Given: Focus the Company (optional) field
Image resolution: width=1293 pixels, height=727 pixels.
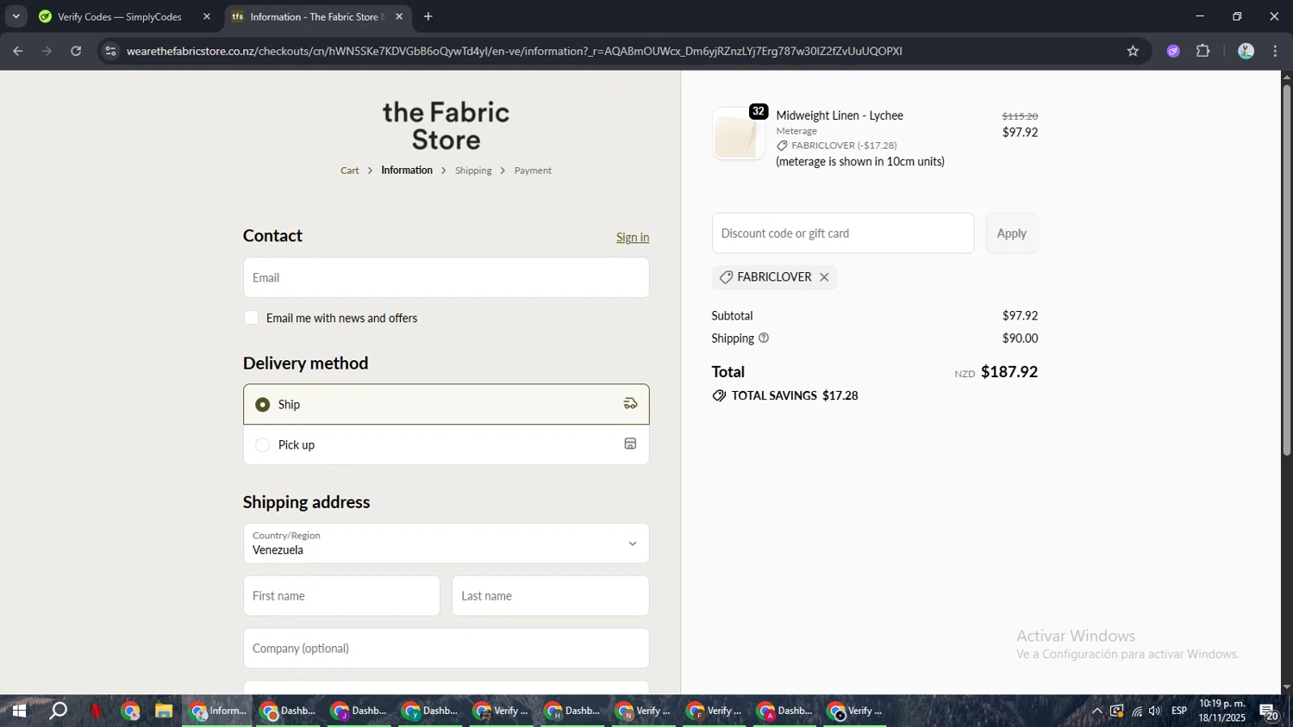Looking at the screenshot, I should click(446, 649).
